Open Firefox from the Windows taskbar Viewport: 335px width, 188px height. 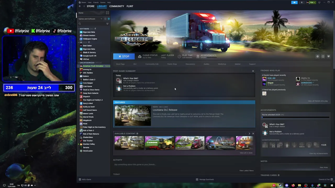[x=293, y=185]
